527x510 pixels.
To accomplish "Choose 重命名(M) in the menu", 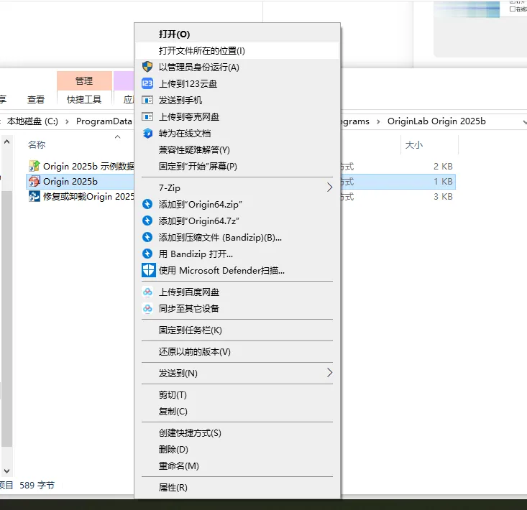I will [237, 465].
